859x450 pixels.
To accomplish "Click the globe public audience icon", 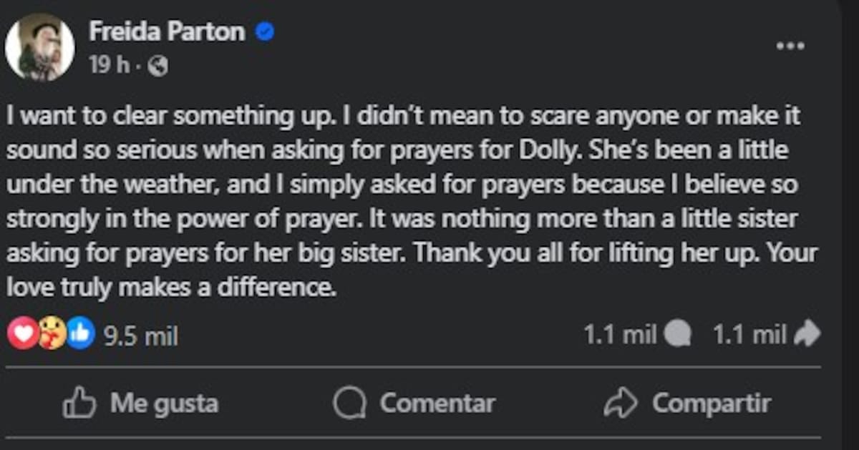I will coord(157,67).
